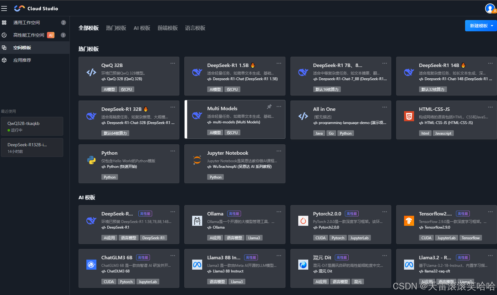Click the DeepSeek-R1 32B whale icon

coord(91,116)
